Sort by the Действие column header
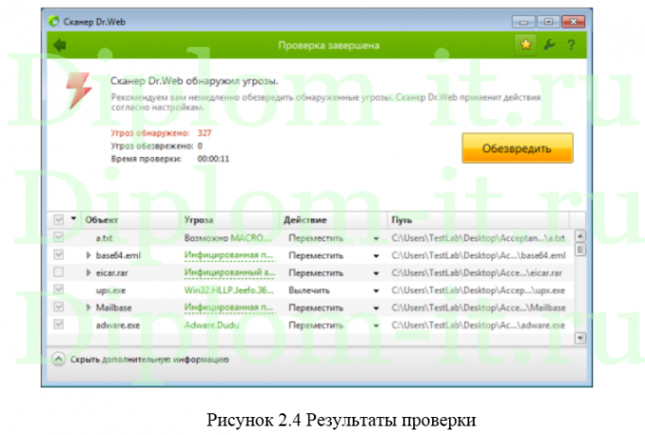This screenshot has width=645, height=435. [333, 220]
